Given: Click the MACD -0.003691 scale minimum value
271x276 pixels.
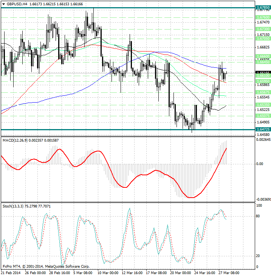Looking at the screenshot, I should (263, 200).
